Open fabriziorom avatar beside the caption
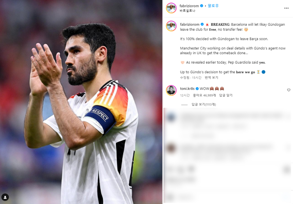The height and width of the screenshot is (204, 293). tap(171, 26)
